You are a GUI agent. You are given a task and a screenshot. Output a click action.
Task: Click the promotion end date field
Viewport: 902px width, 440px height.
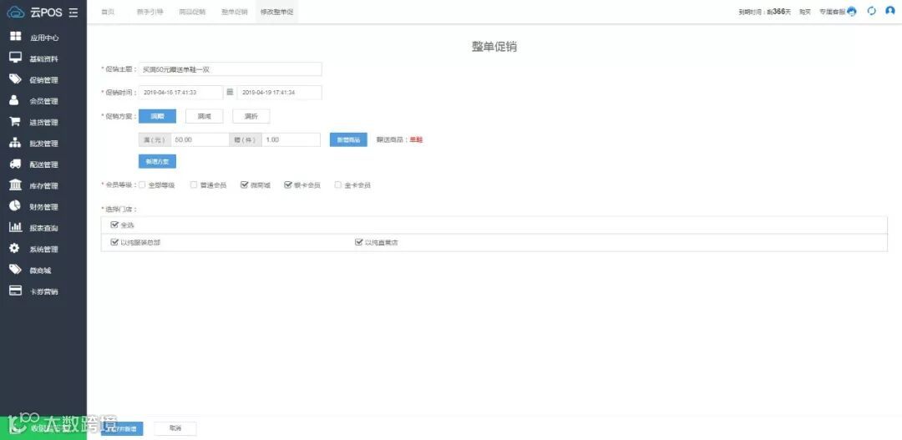click(x=280, y=92)
